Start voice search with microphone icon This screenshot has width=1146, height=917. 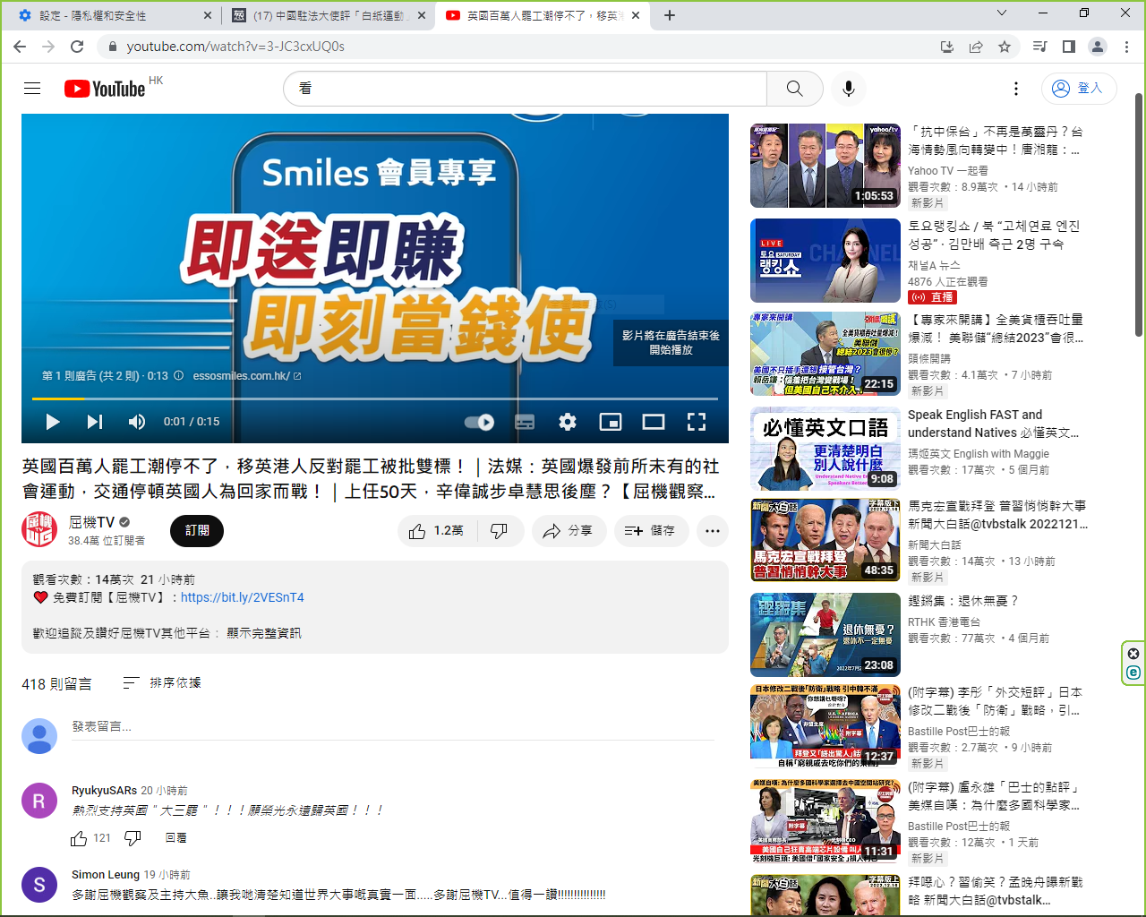coord(848,89)
